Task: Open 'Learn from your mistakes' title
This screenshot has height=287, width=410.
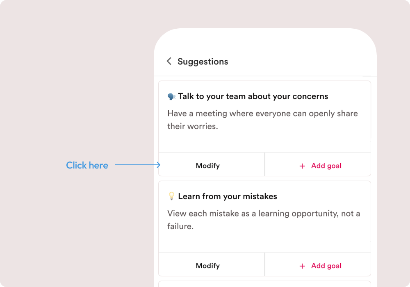Action: point(228,196)
